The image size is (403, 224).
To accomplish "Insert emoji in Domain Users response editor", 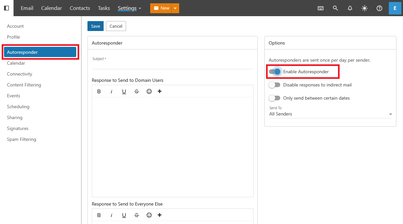I will pos(149,91).
